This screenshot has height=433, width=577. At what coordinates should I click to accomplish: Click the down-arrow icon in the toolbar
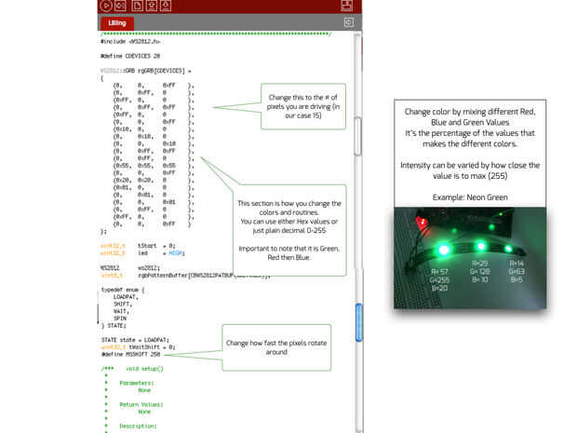(x=166, y=6)
